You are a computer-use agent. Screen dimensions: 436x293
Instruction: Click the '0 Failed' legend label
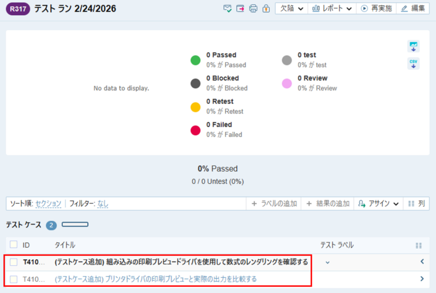click(219, 124)
